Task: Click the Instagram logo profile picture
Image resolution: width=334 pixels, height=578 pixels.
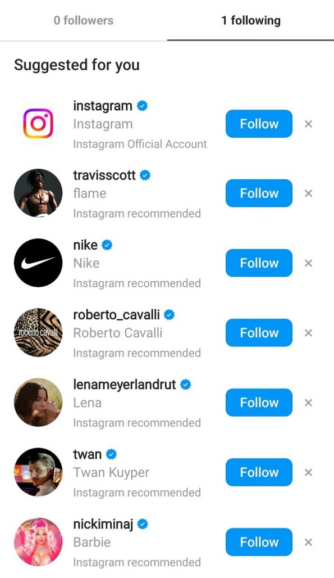Action: pyautogui.click(x=38, y=124)
